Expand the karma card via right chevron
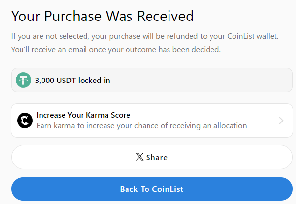Viewport: 296px width, 204px height. click(x=281, y=121)
